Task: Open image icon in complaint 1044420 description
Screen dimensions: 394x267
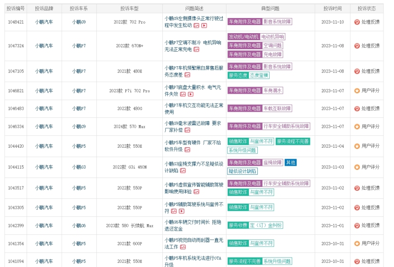Action: [187, 150]
